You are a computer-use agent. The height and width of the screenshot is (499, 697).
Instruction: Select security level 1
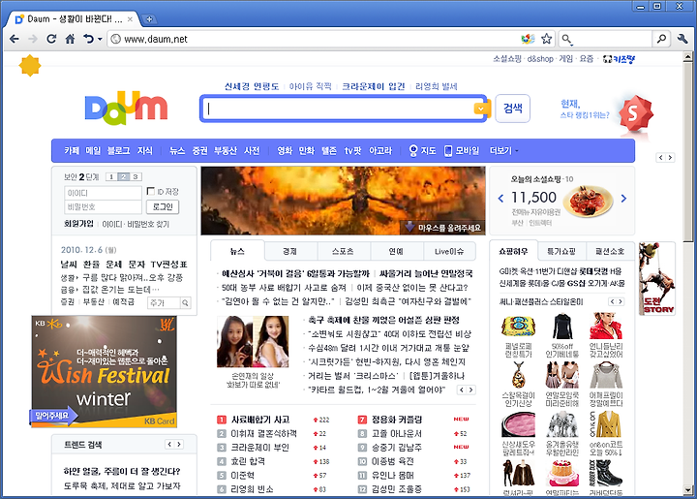(x=111, y=177)
